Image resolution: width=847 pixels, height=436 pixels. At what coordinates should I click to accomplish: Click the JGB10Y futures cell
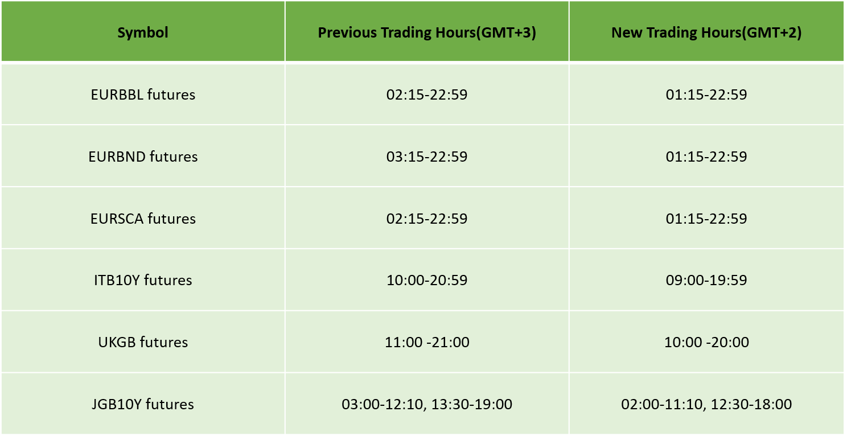[x=143, y=404]
